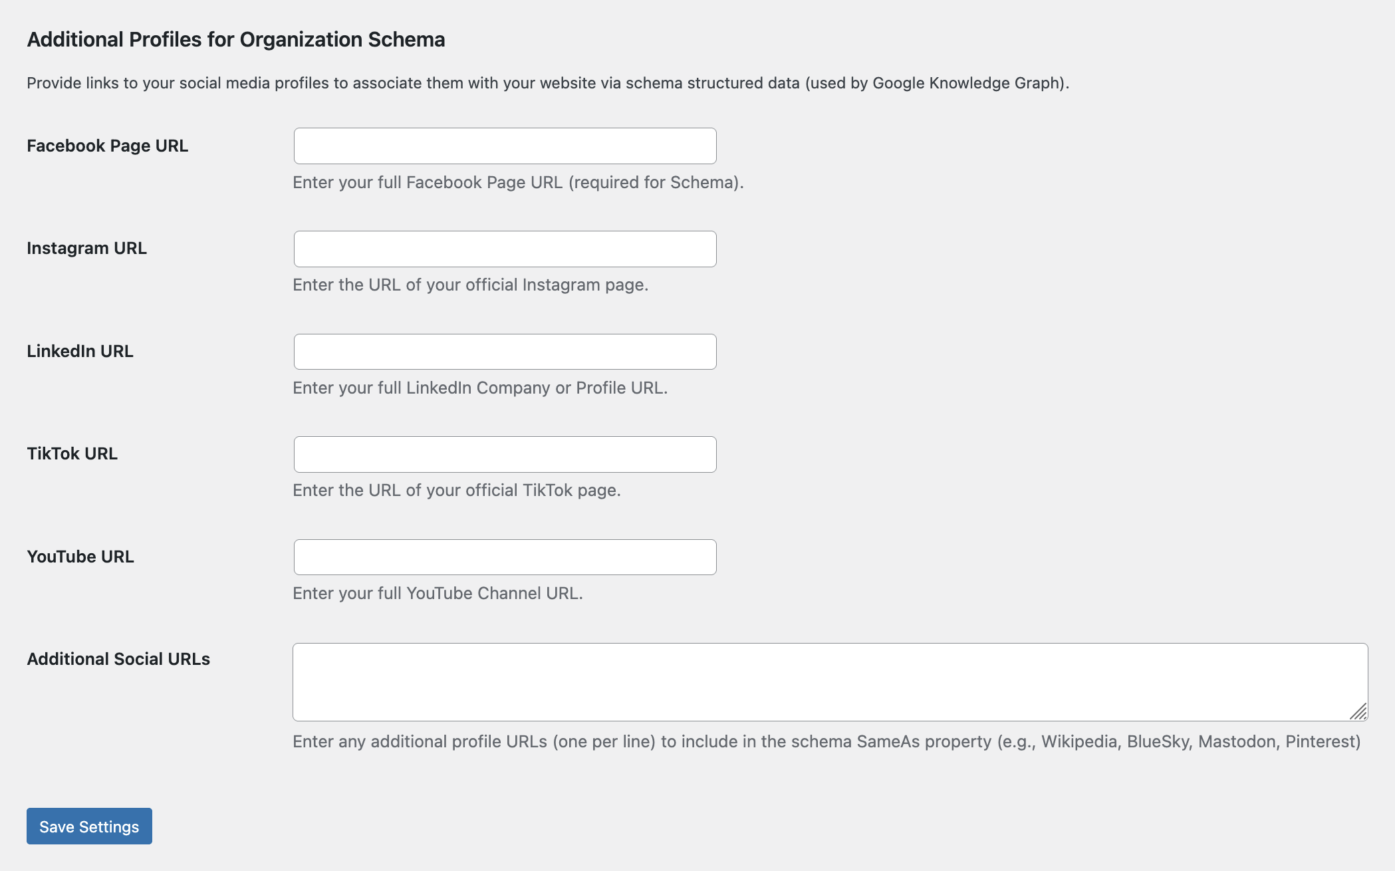
Task: Click inside the YouTube URL field
Action: tap(504, 557)
